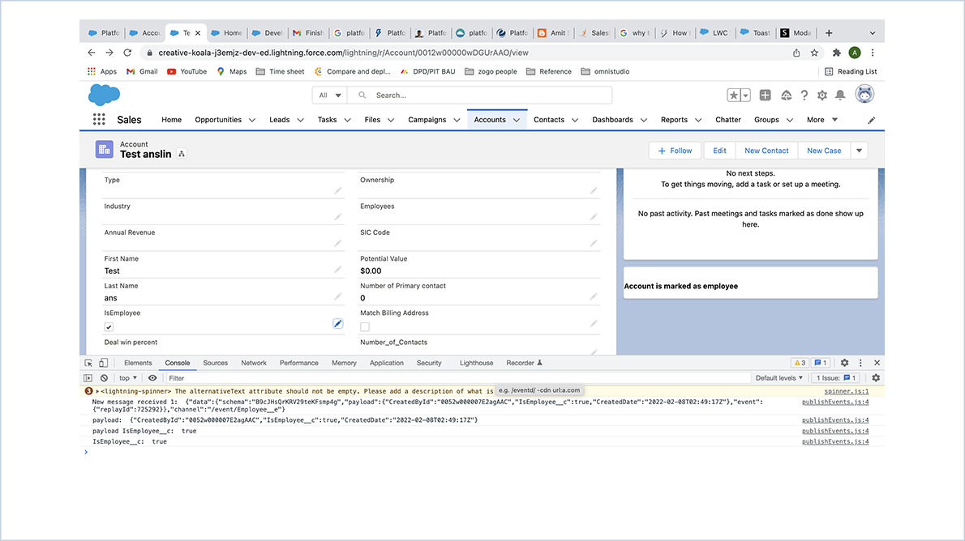
Task: Open Salesforce Setup via the gear icon
Action: click(x=821, y=95)
